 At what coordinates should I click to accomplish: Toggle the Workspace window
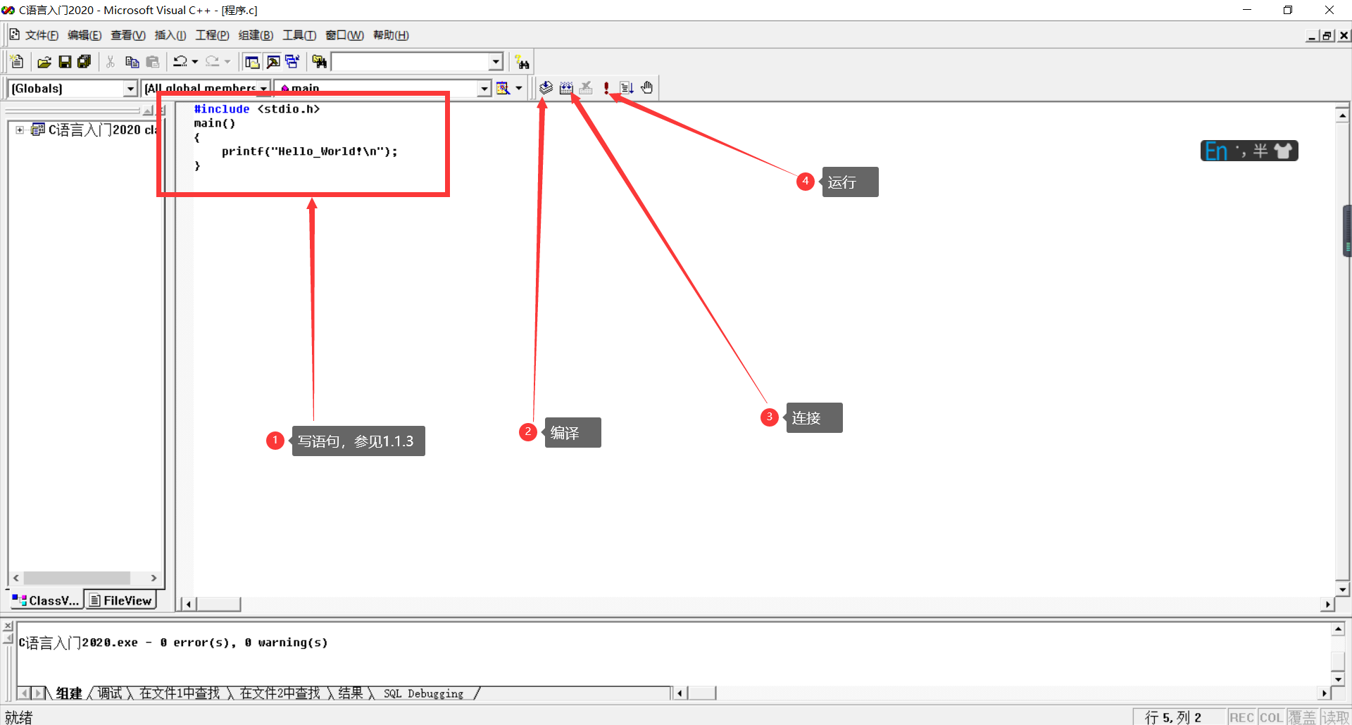point(252,62)
